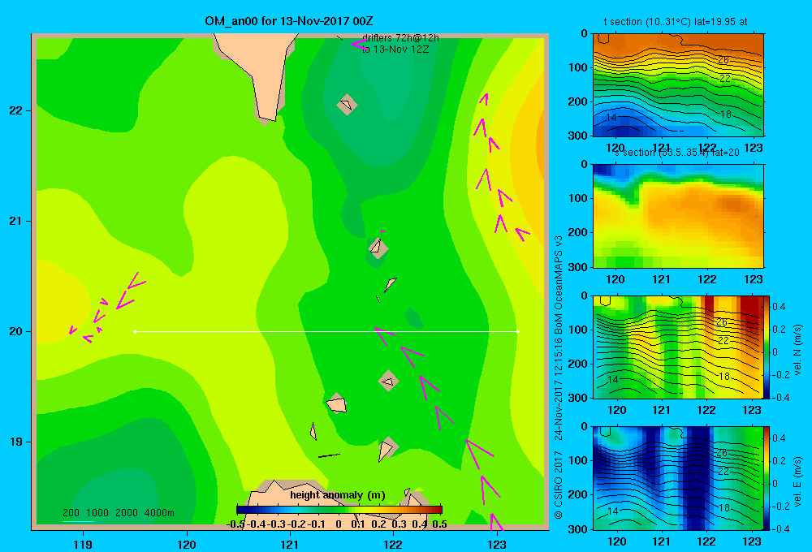
Task: Click latitude label 19 on main map axis
Action: click(16, 442)
